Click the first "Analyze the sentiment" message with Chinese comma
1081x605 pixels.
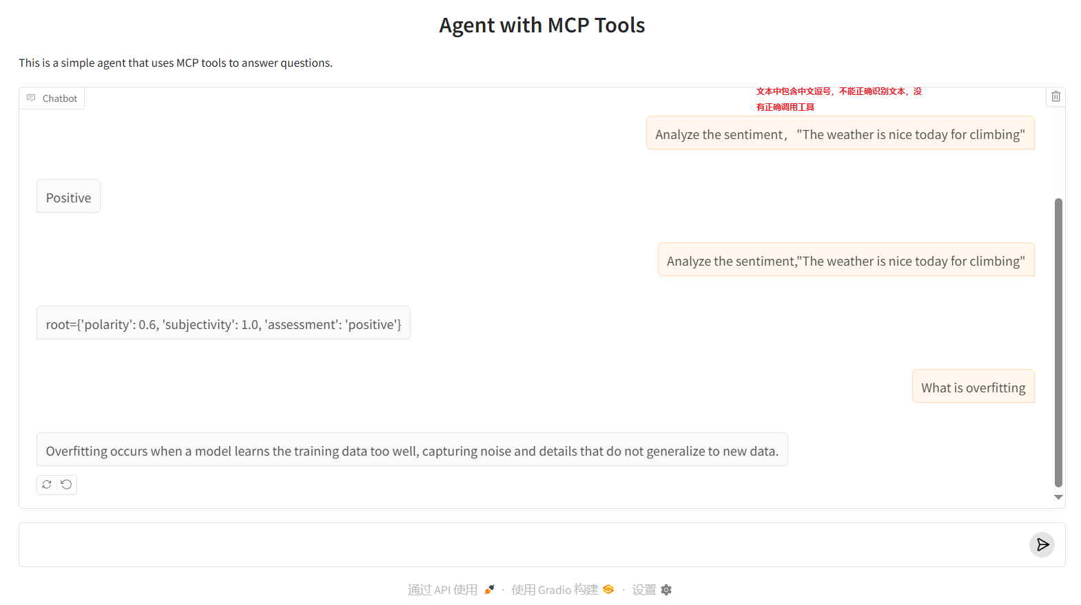click(x=841, y=133)
